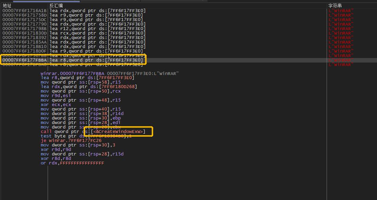Select the result row 00007FF6F17175DC
Screen dimensions: 377x200
tap(24, 19)
